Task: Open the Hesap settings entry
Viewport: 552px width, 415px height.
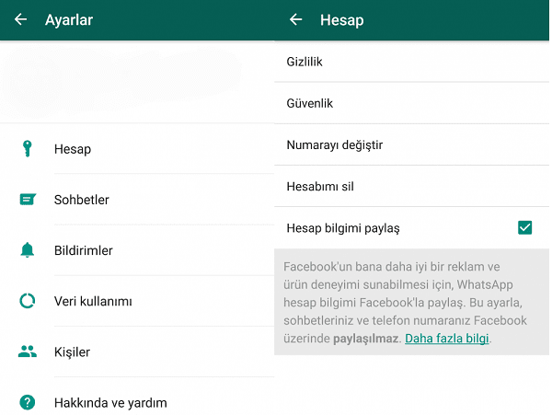Action: point(137,148)
